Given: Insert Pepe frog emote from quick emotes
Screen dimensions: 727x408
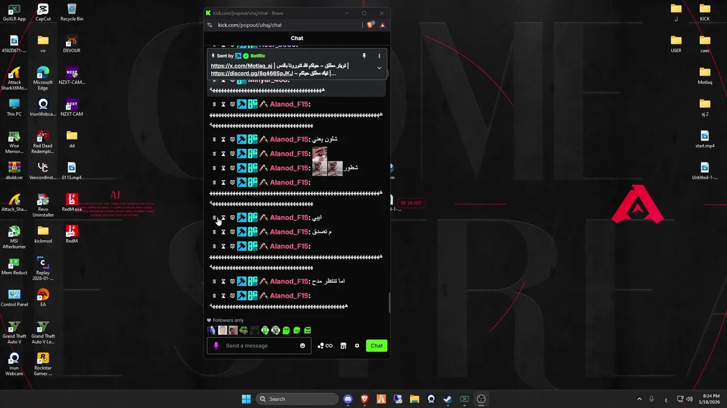Looking at the screenshot, I should click(x=244, y=330).
